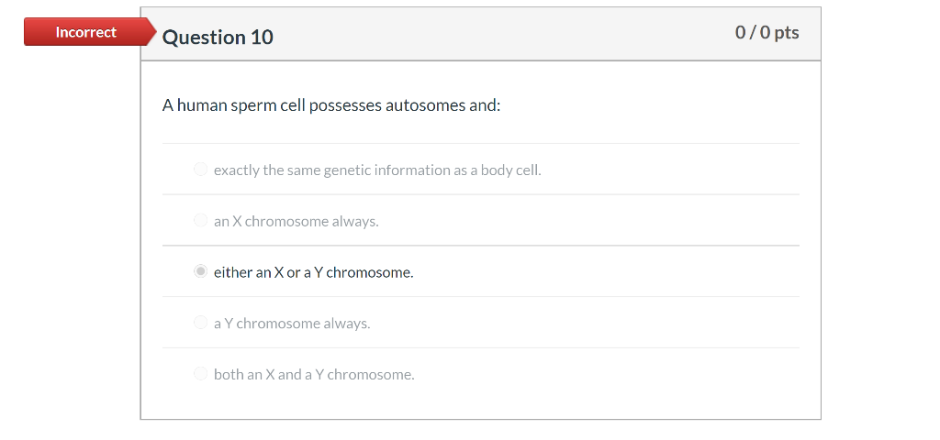Viewport: 940px width, 440px height.
Task: Click the word 'pts' in the score
Action: tap(787, 33)
